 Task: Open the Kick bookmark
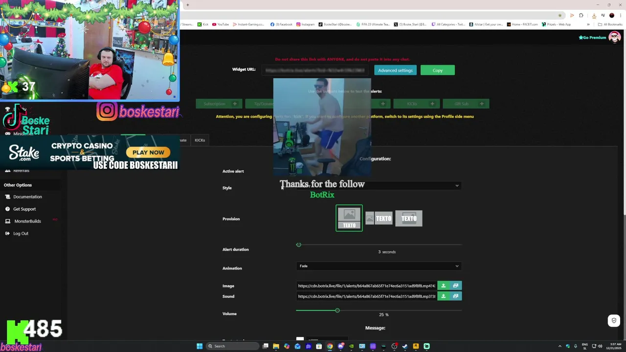point(203,24)
